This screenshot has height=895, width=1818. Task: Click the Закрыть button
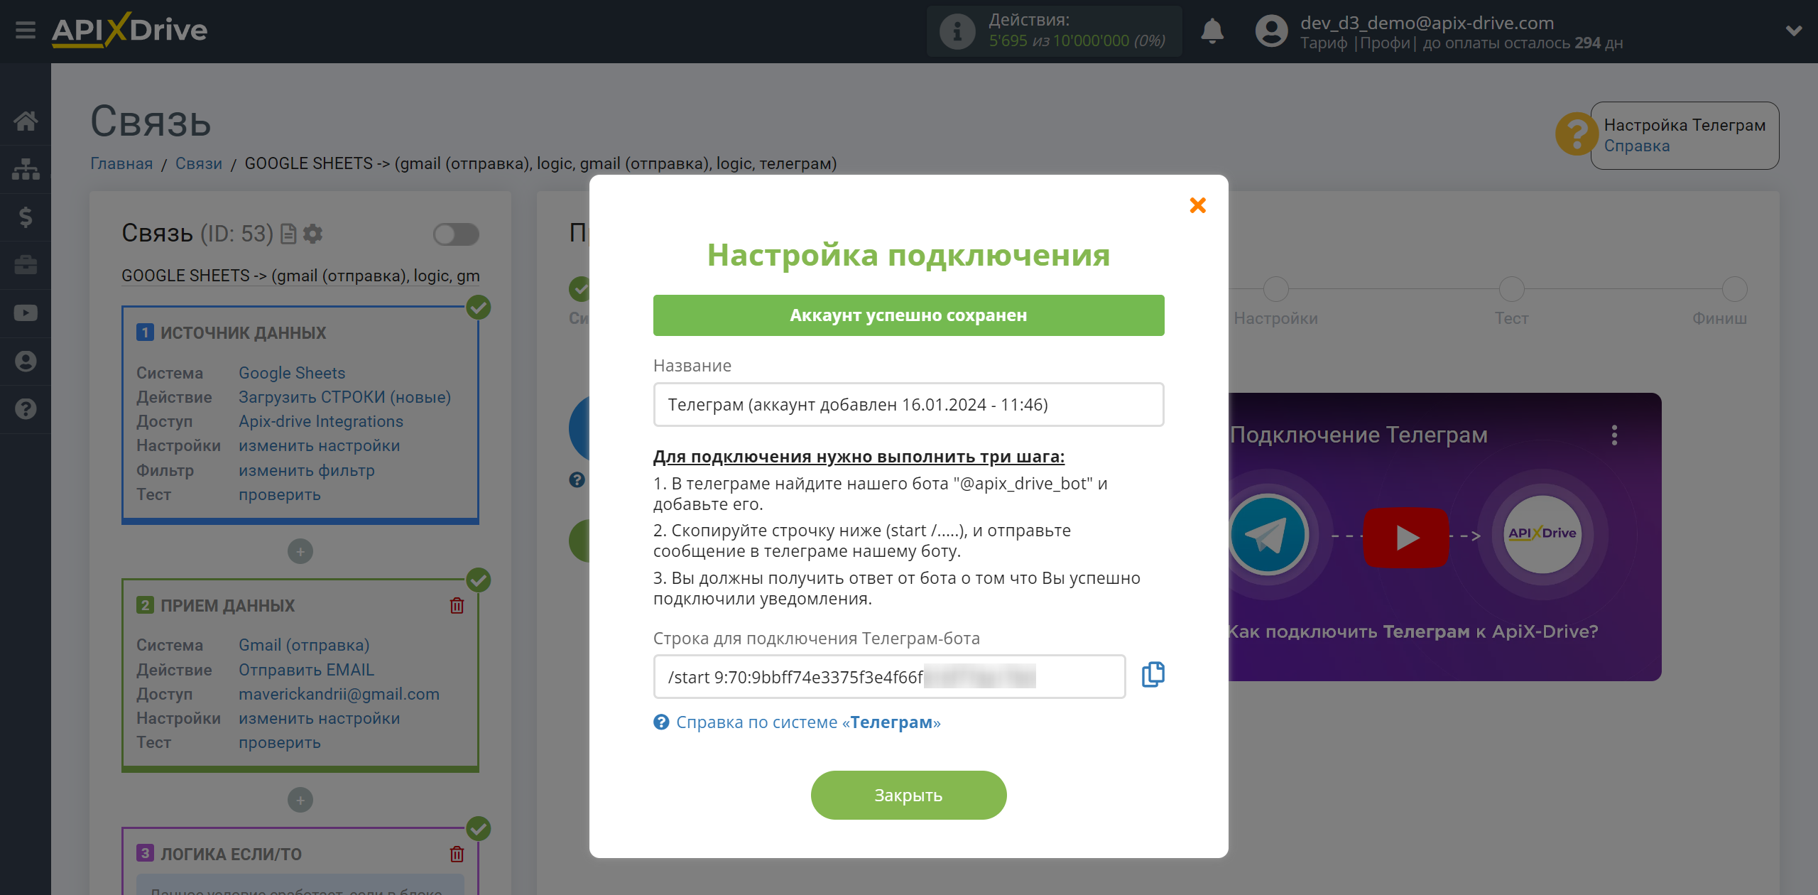click(908, 796)
